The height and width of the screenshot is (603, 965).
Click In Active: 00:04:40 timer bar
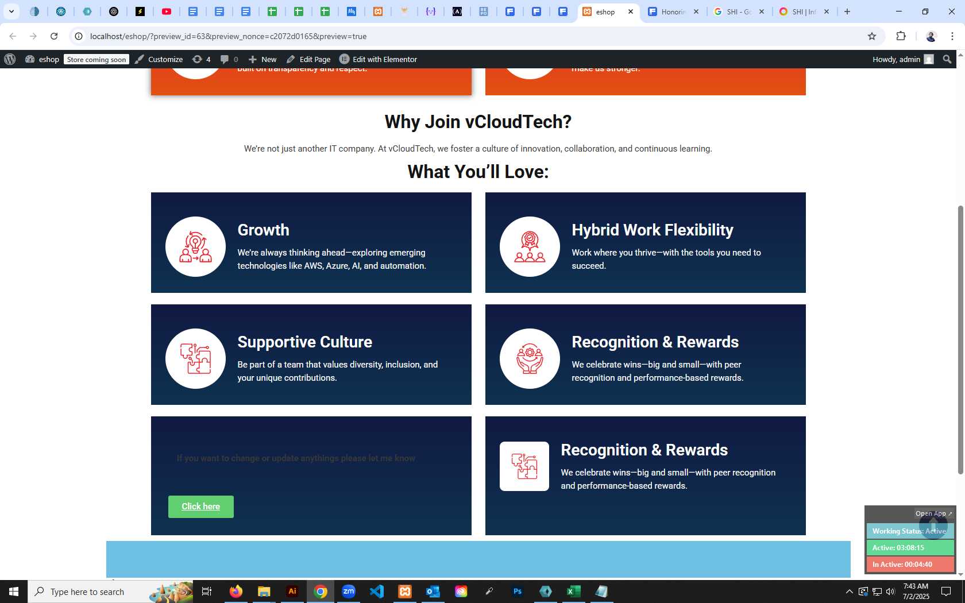pyautogui.click(x=910, y=565)
